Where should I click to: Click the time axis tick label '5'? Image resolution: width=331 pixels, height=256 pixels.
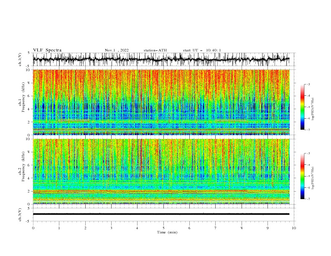click(x=163, y=228)
